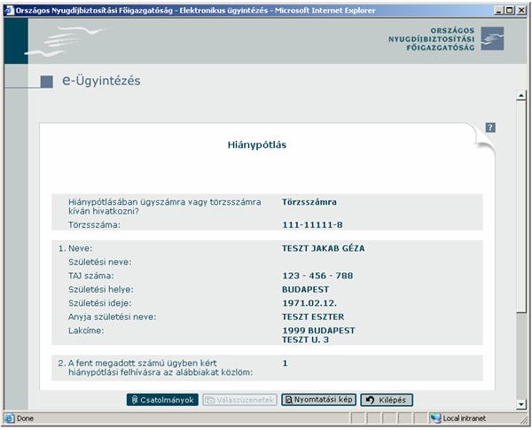This screenshot has width=532, height=430.
Task: Open Nyomtatási kép print preview
Action: click(318, 400)
